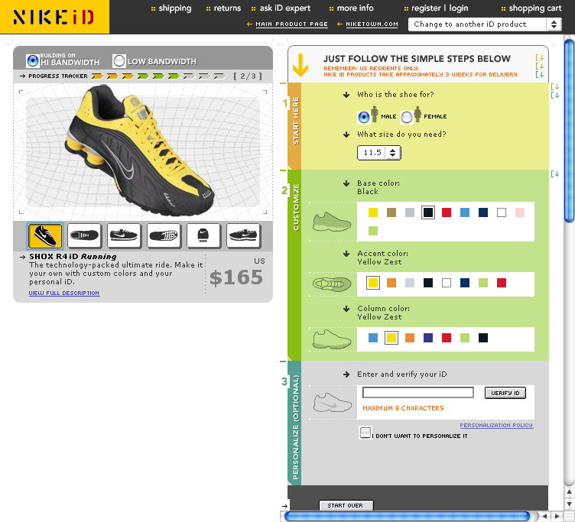Open Change to another iD product dropdown

(485, 24)
